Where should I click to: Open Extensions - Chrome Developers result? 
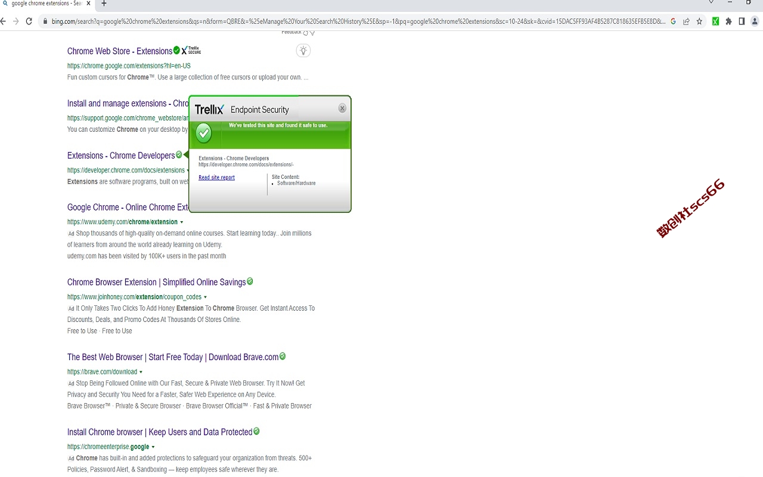[121, 156]
